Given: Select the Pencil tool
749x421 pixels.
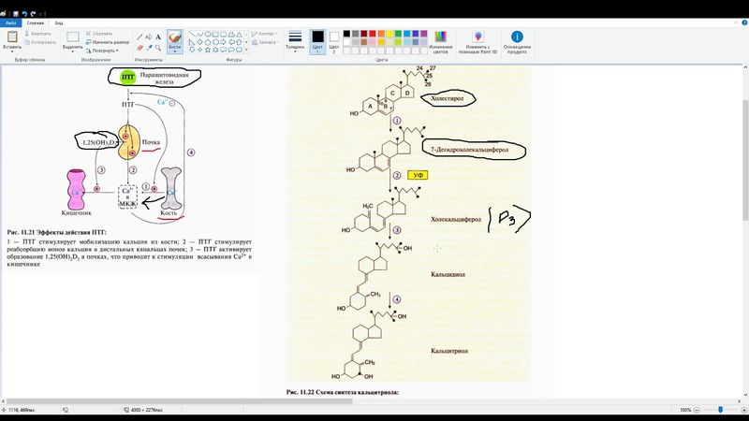Looking at the screenshot, I should click(x=140, y=36).
